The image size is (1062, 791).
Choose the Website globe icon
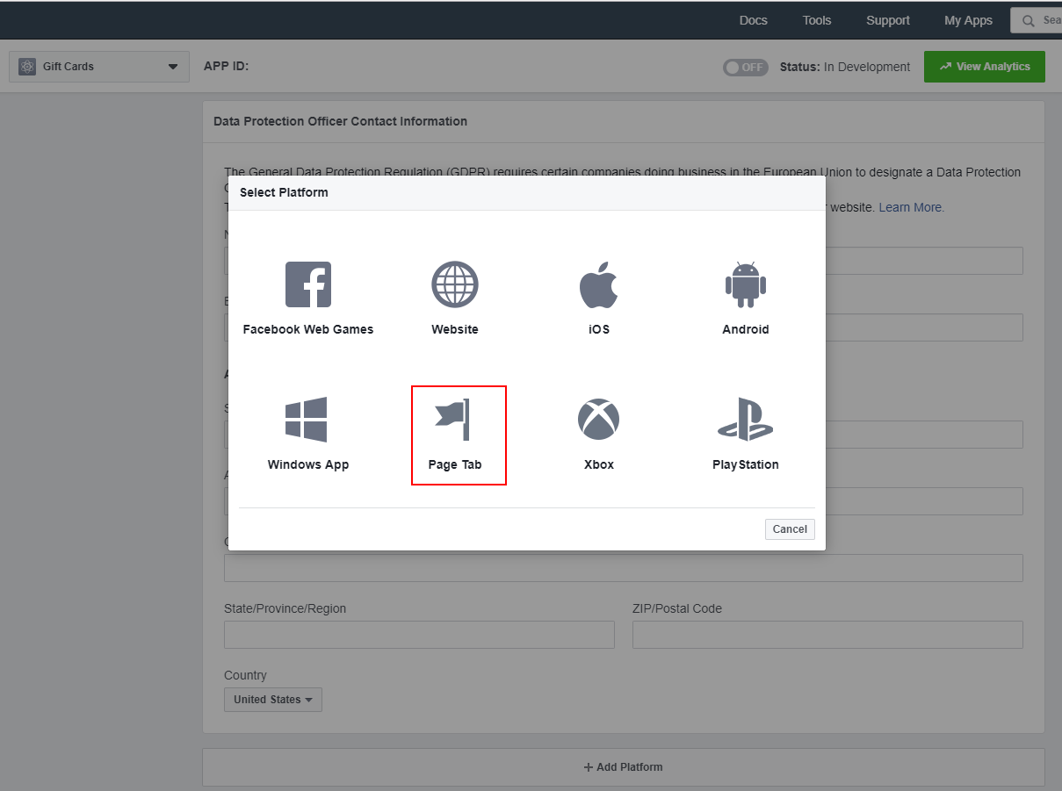(x=454, y=284)
